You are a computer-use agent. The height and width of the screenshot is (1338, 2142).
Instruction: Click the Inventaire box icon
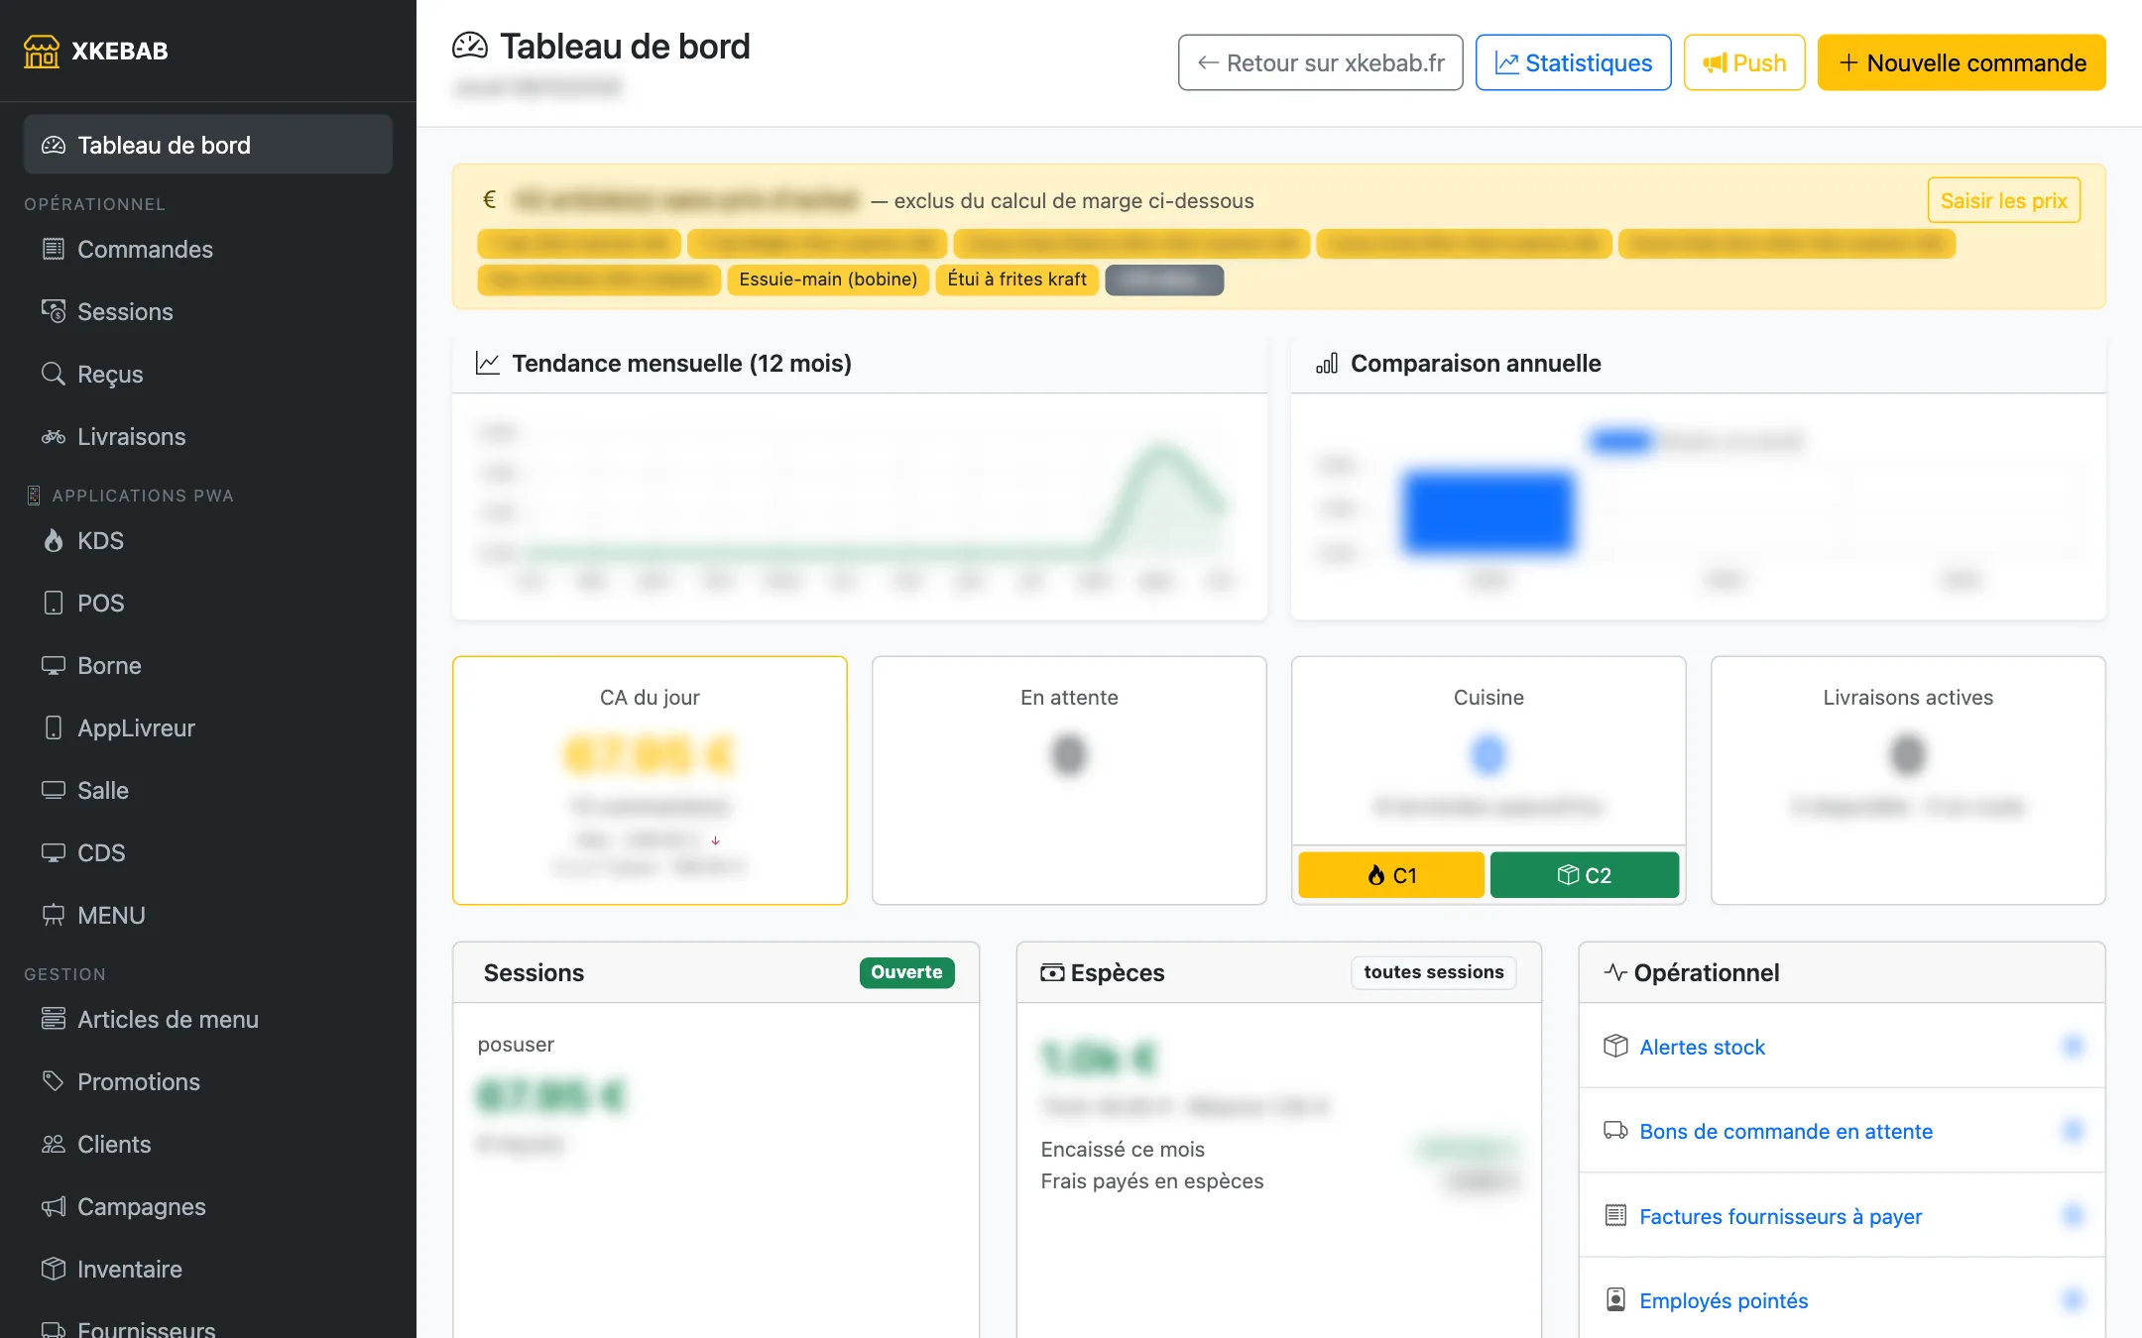54,1269
